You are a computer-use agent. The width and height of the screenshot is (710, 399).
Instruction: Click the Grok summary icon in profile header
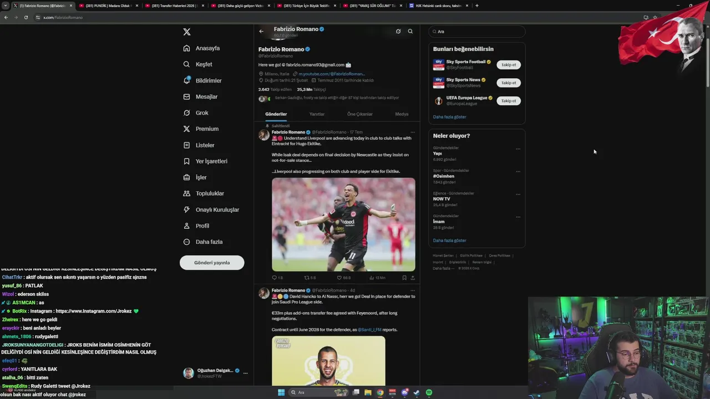point(398,31)
